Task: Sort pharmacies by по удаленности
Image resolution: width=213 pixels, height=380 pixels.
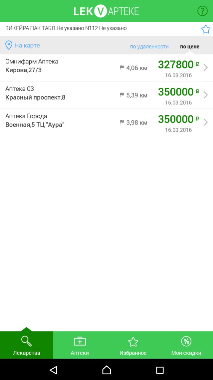Action: click(x=149, y=47)
